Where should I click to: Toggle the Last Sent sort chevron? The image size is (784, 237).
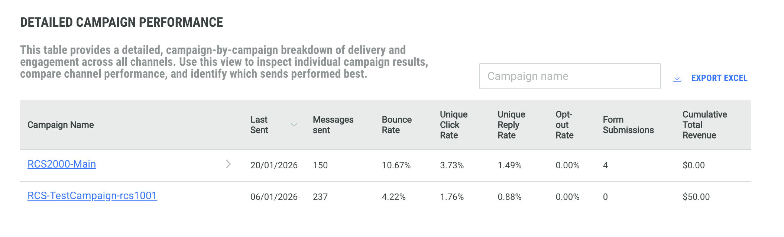(294, 125)
